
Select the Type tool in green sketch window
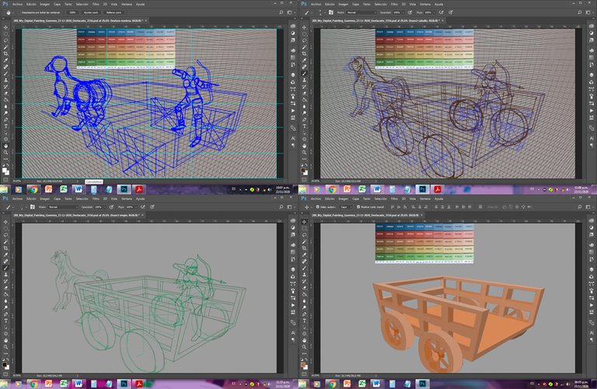(5, 320)
